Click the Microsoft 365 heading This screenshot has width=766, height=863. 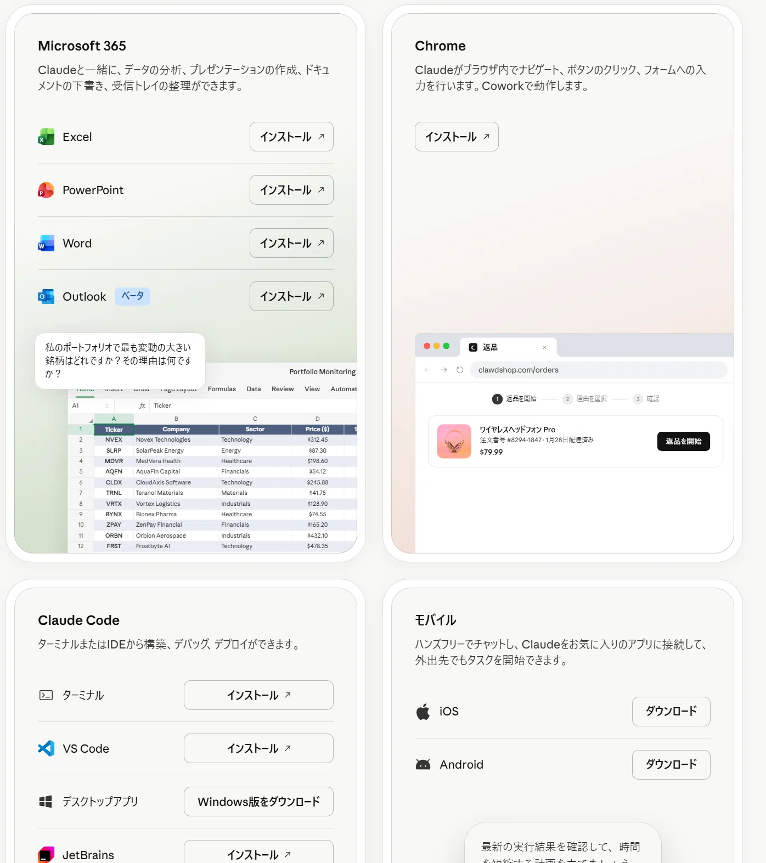click(82, 46)
